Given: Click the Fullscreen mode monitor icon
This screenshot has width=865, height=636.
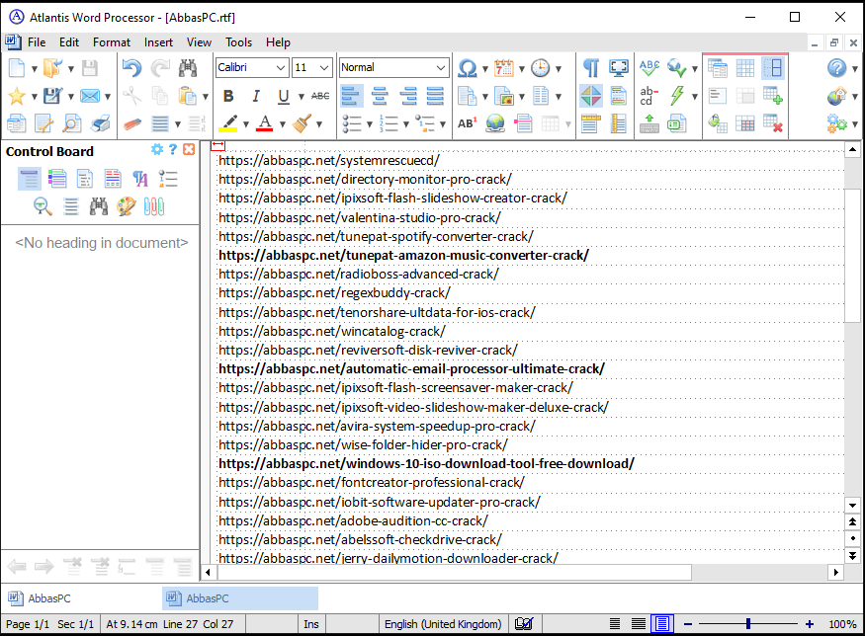Looking at the screenshot, I should 619,68.
